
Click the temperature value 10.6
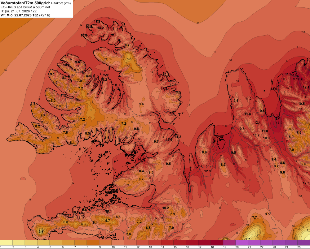[x=173, y=85]
